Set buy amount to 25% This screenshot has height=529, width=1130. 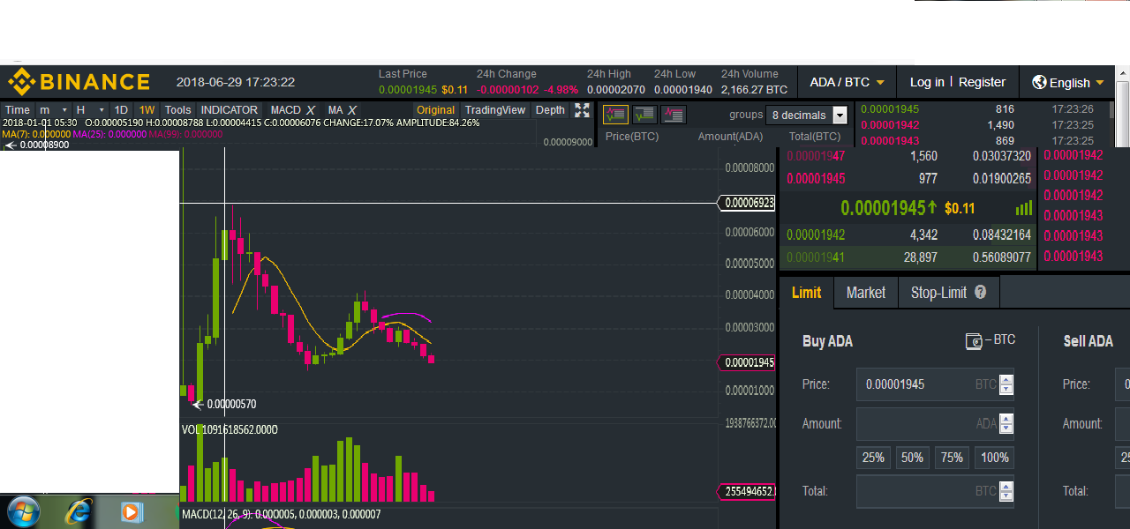(873, 458)
